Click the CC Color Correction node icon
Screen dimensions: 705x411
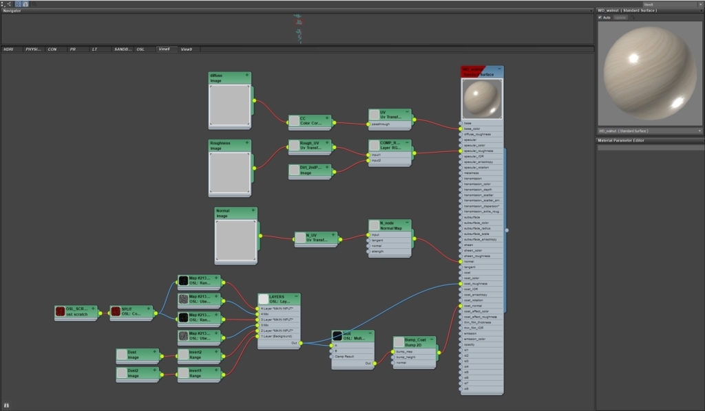(x=294, y=121)
